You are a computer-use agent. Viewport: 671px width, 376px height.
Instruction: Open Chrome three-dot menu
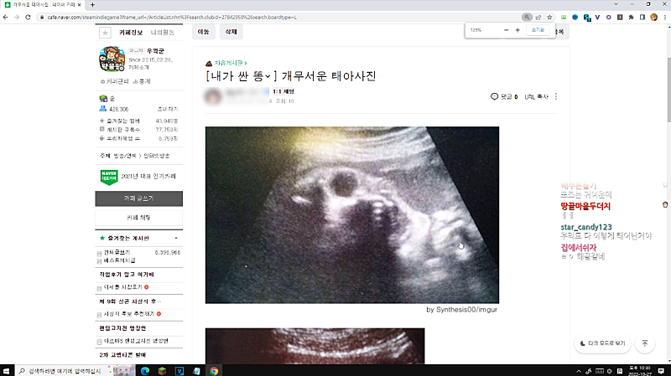coord(665,17)
